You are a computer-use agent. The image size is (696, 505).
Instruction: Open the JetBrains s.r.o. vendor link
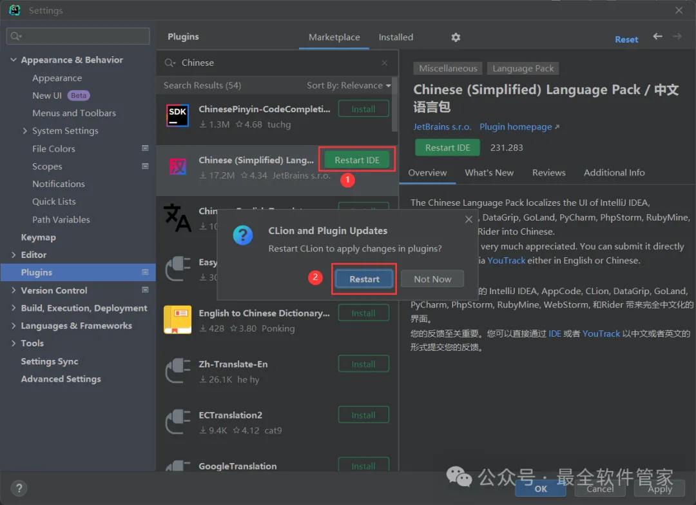pyautogui.click(x=442, y=126)
